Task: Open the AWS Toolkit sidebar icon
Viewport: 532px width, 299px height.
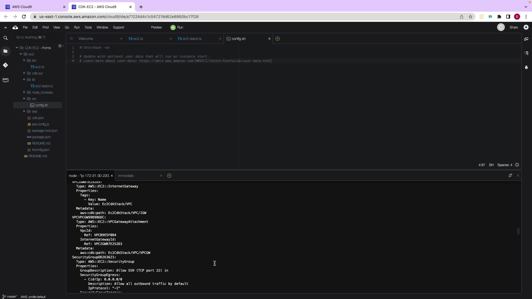Action: tap(5, 80)
